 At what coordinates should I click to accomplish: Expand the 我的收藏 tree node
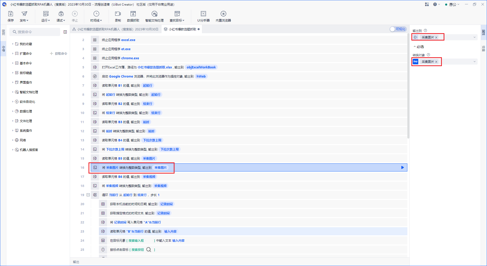click(13, 44)
